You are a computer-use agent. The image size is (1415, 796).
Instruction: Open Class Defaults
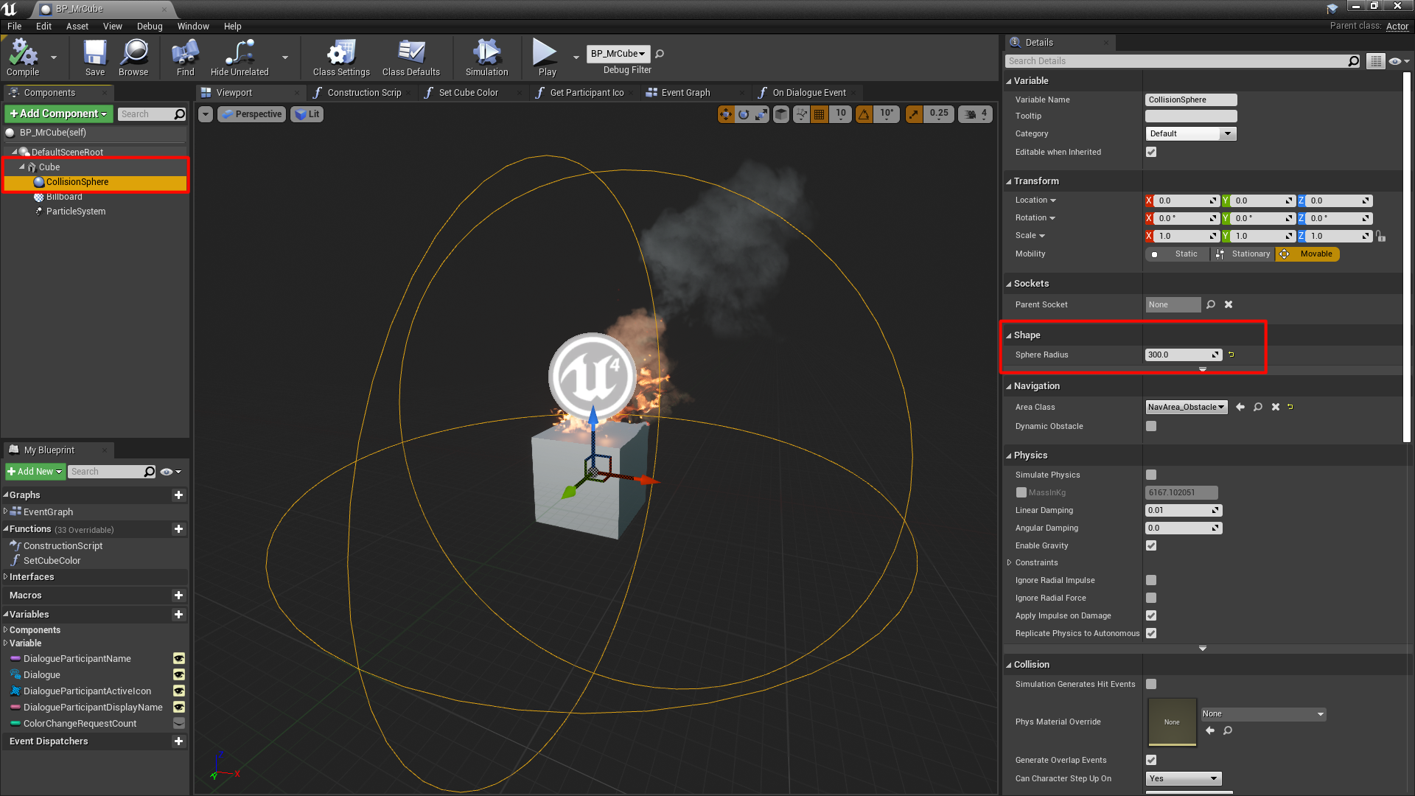tap(411, 57)
